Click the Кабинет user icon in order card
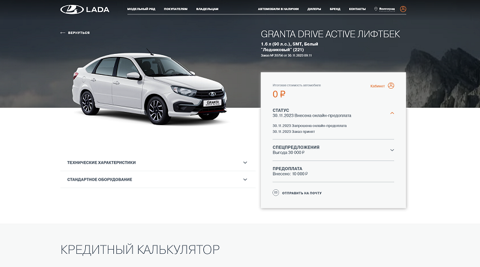Image resolution: width=480 pixels, height=267 pixels. (x=391, y=86)
